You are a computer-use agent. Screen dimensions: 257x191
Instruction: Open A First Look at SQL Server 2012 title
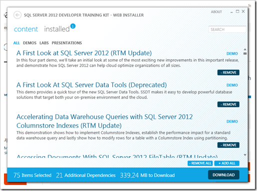click(x=84, y=53)
